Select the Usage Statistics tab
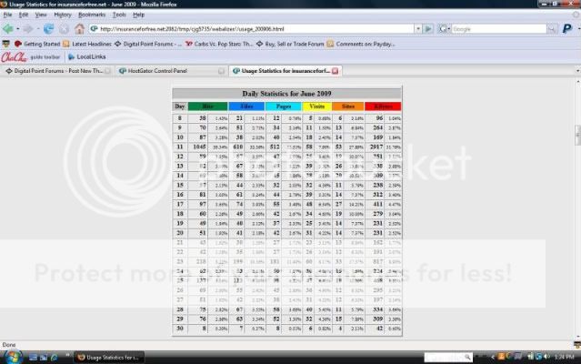The width and height of the screenshot is (581, 364). (285, 71)
